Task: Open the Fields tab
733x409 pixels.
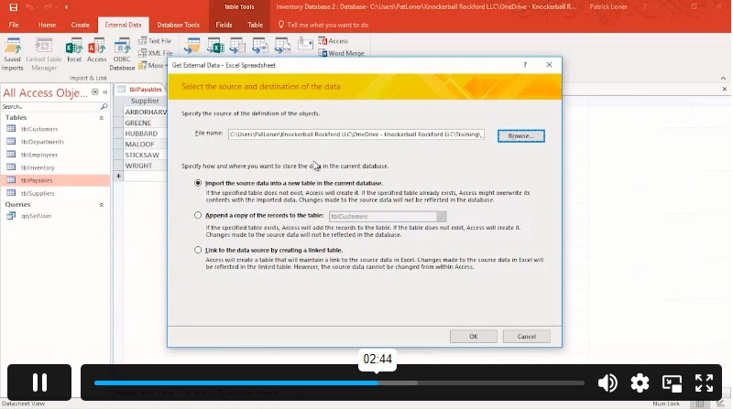Action: [x=224, y=25]
